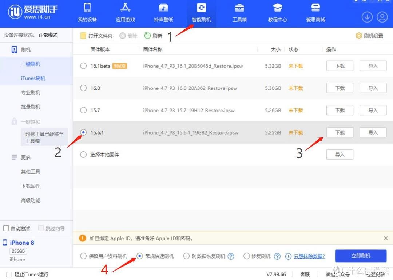The height and width of the screenshot is (280, 393).
Task: Sort by 固件名称 column header
Action: tap(152, 49)
